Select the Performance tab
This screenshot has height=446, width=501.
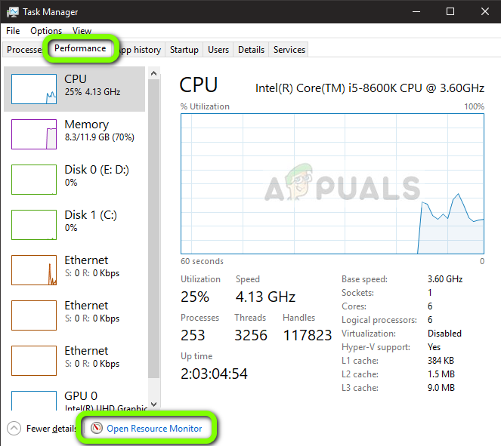[x=80, y=48]
